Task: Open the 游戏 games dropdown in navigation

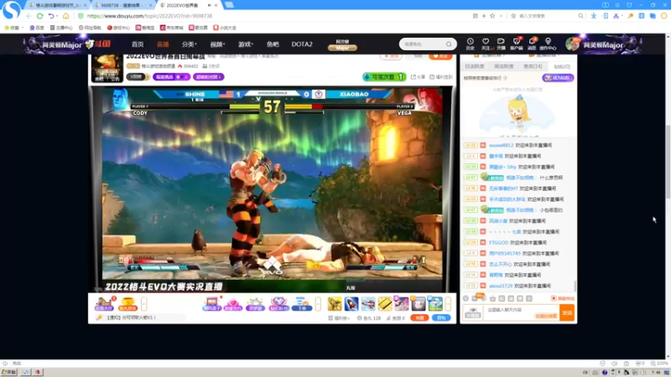Action: coord(246,44)
